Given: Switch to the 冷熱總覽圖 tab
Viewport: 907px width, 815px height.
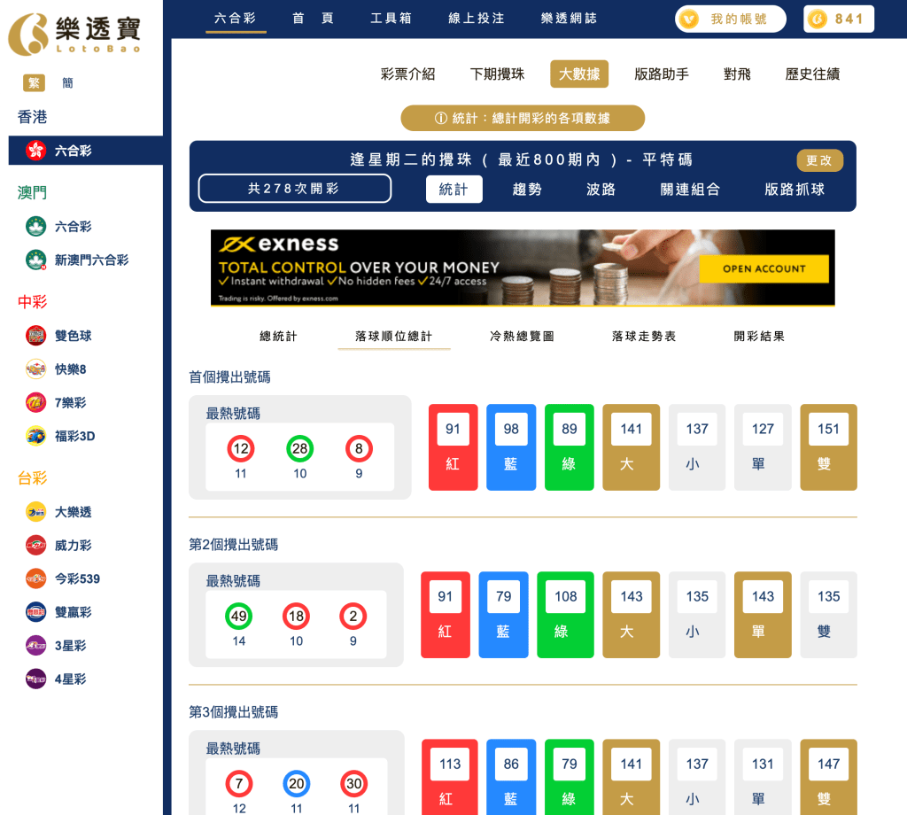Looking at the screenshot, I should point(523,336).
